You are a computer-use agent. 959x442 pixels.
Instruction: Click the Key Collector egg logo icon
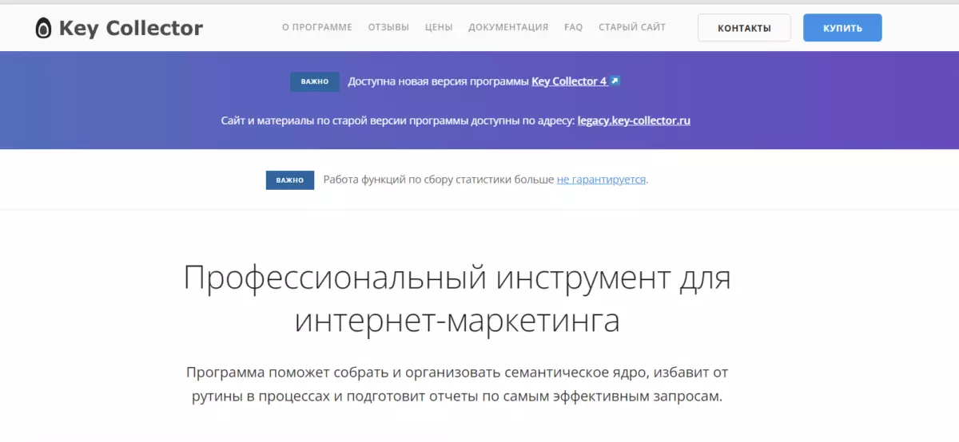[x=43, y=29]
